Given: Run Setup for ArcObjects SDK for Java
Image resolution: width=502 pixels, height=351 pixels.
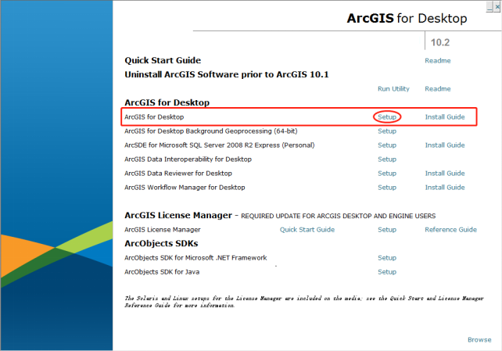Looking at the screenshot, I should pyautogui.click(x=387, y=271).
